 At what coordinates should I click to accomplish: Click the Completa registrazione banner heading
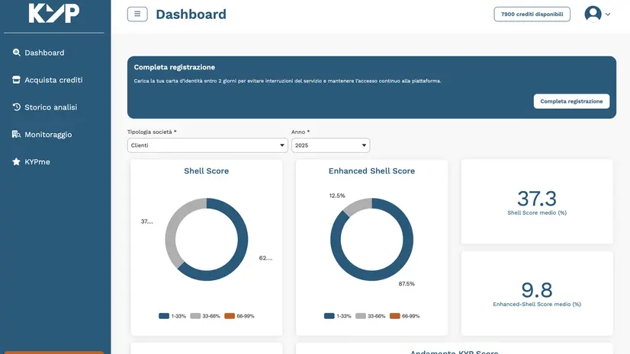coord(175,67)
